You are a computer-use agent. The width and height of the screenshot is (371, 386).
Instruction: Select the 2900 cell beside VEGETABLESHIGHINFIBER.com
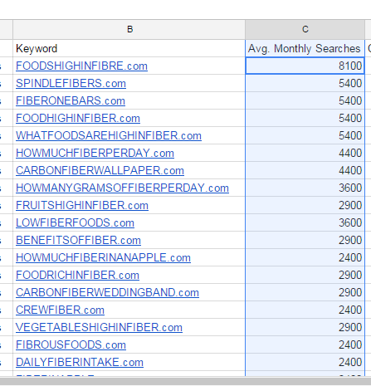[305, 327]
